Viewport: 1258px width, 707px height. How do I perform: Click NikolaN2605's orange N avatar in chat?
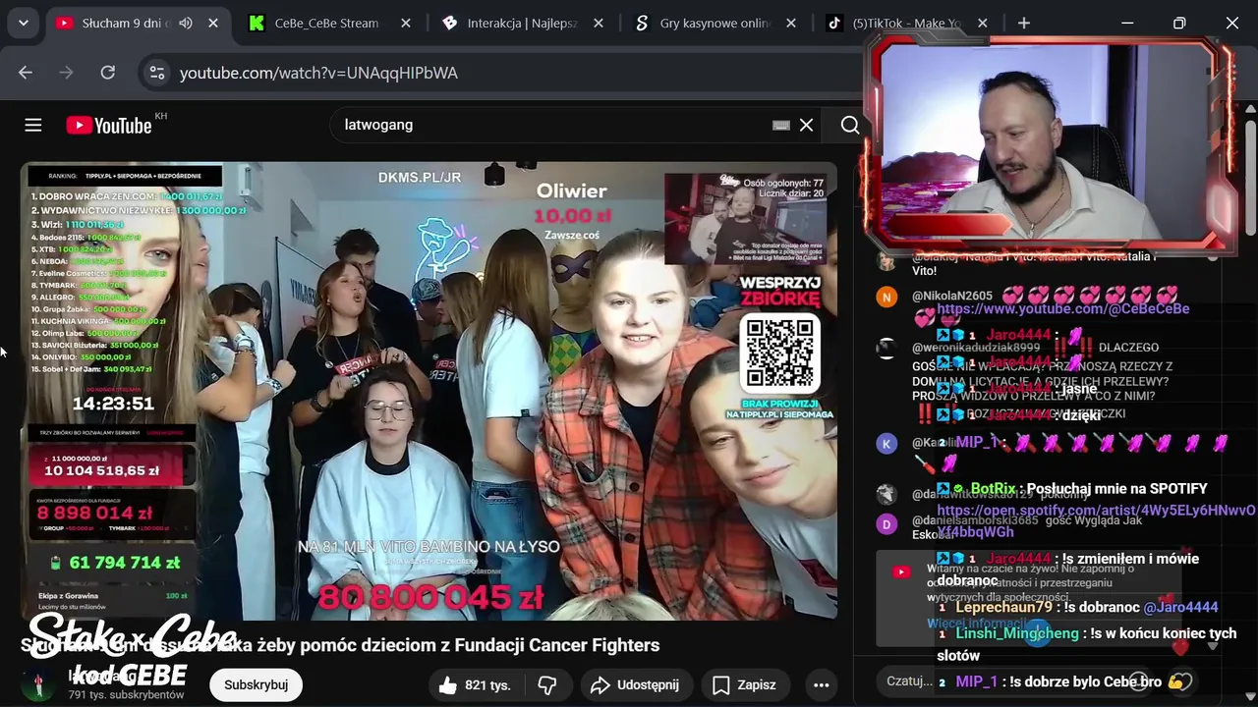coord(886,297)
